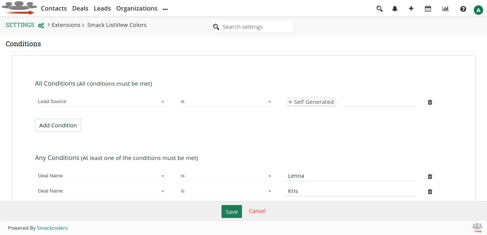
Task: Delete the Lead Source condition with trash icon
Action: click(x=430, y=102)
